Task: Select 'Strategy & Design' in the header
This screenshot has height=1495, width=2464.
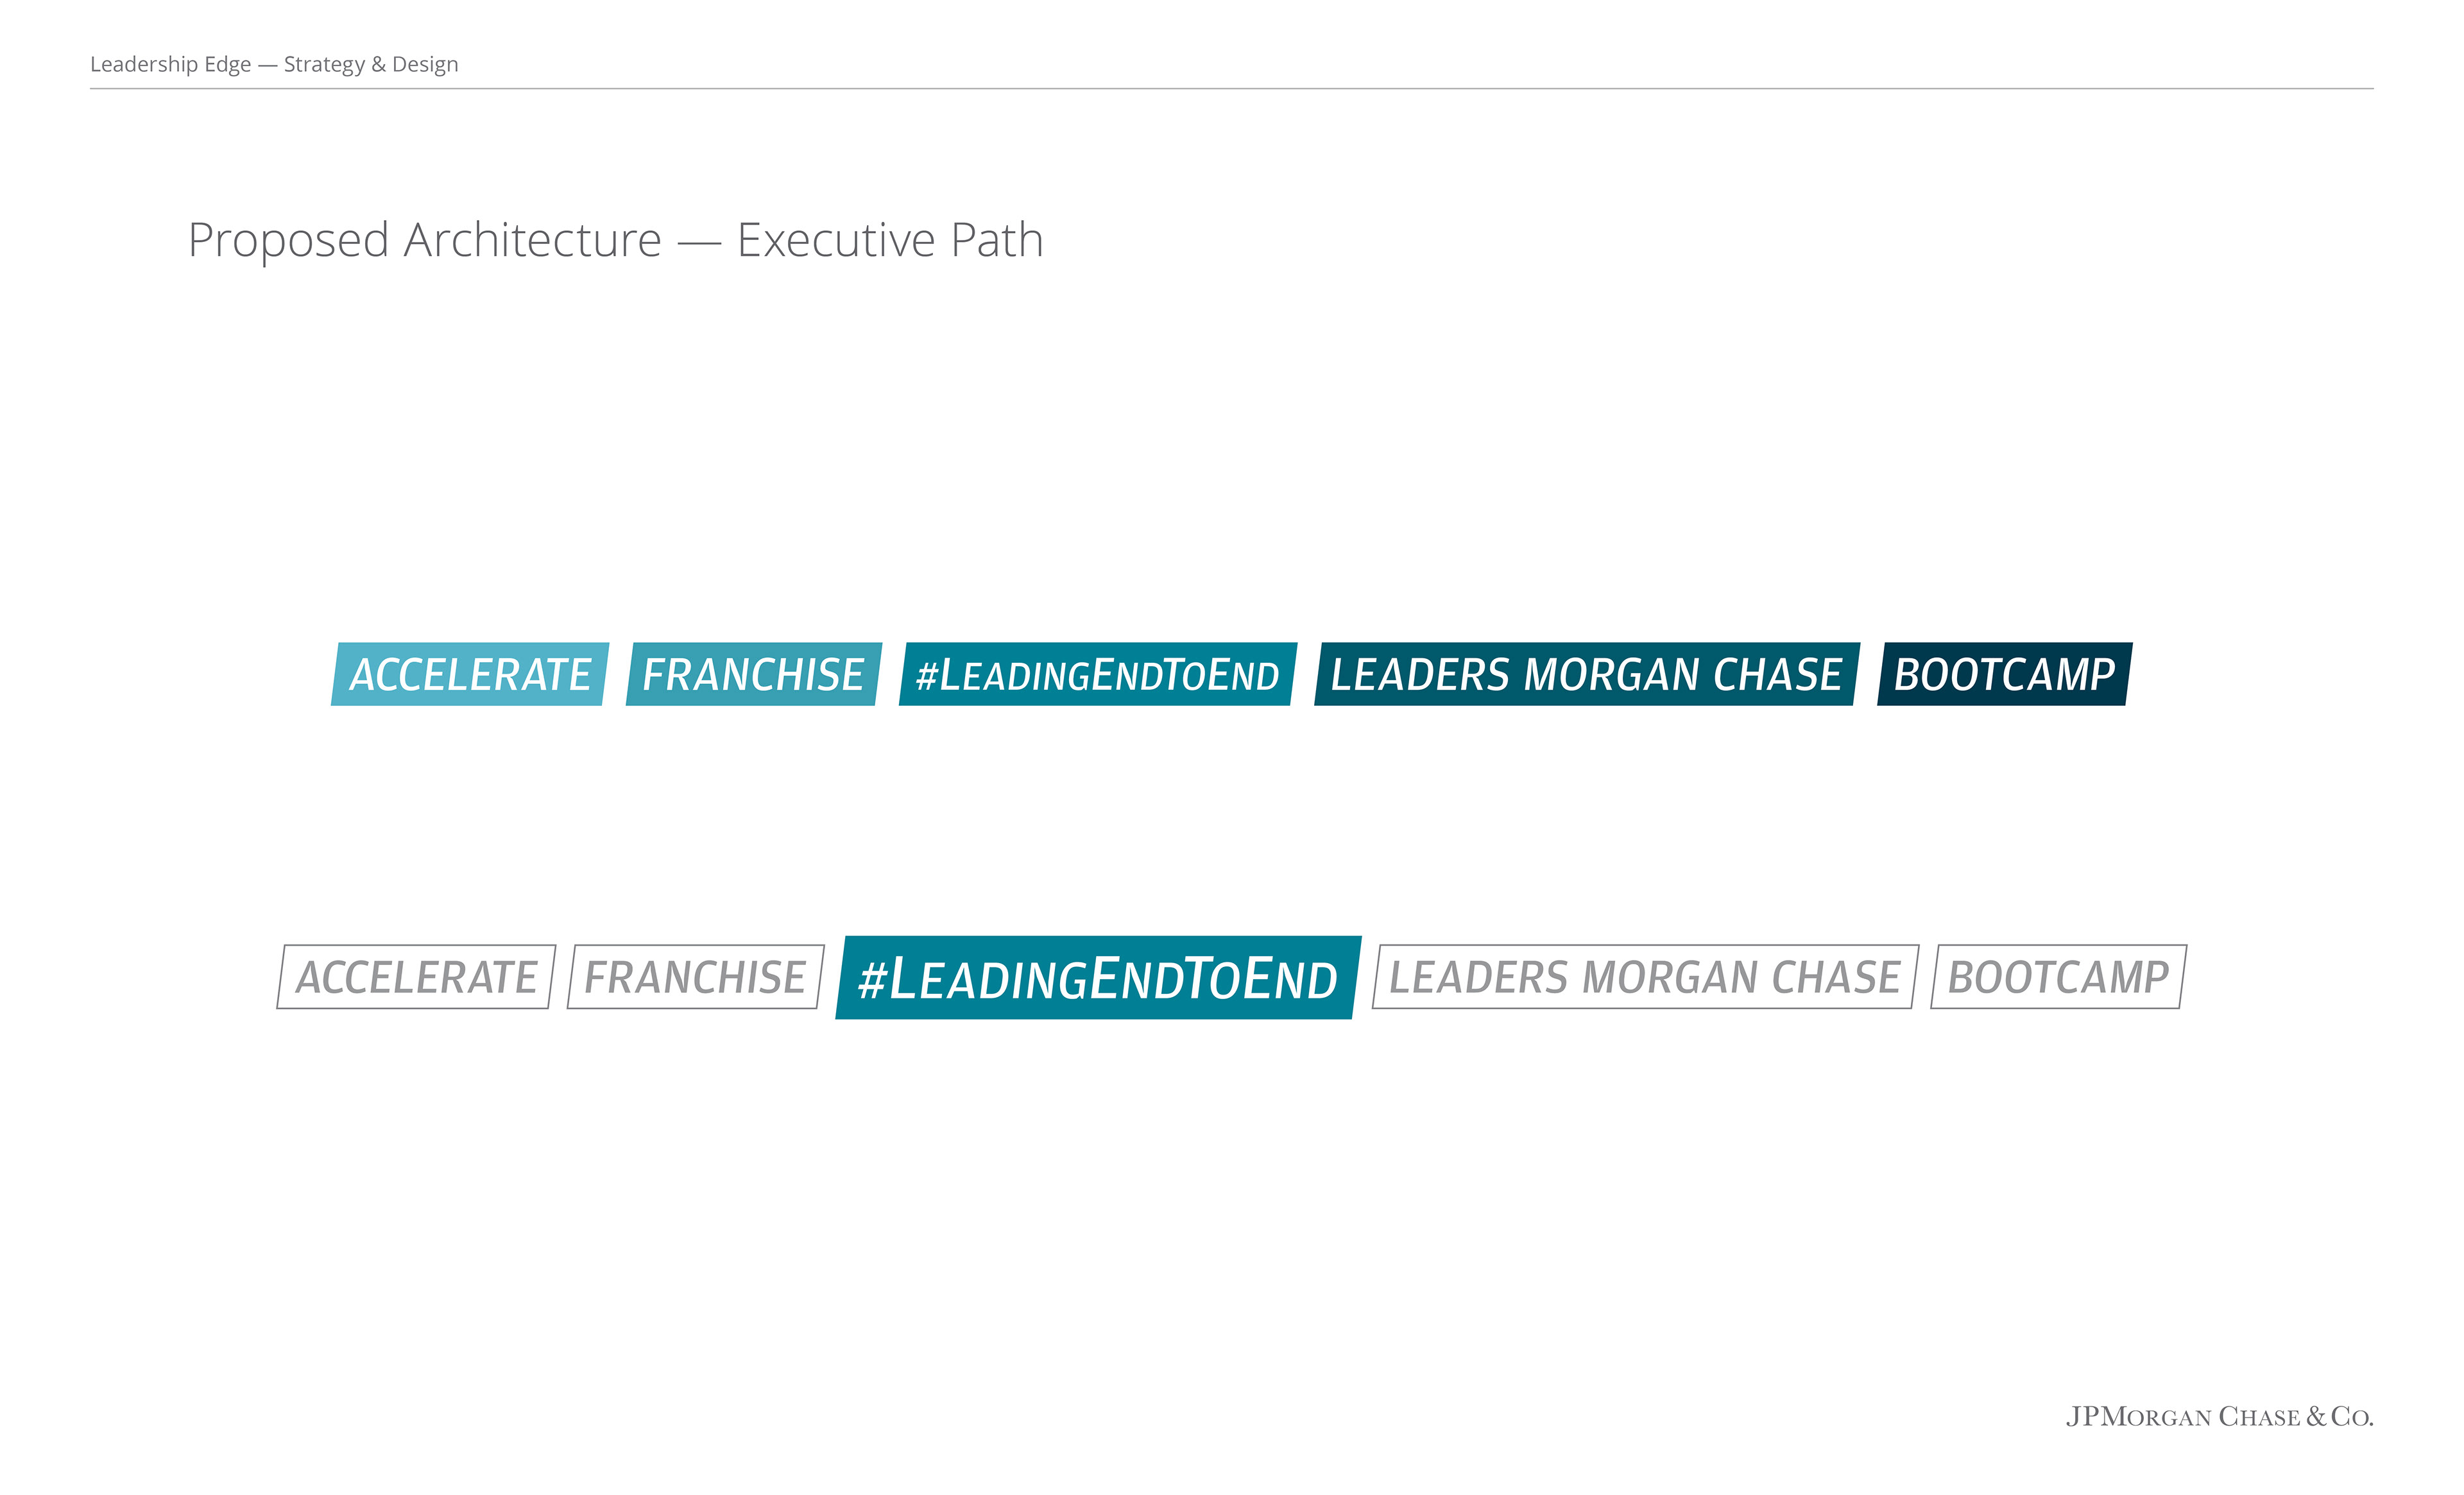Action: [x=371, y=64]
